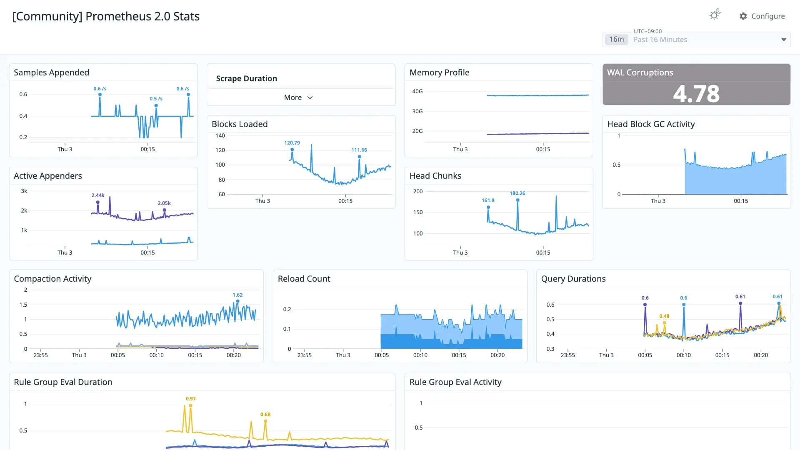Image resolution: width=800 pixels, height=450 pixels.
Task: Select the Query Durations widget title
Action: pyautogui.click(x=573, y=279)
